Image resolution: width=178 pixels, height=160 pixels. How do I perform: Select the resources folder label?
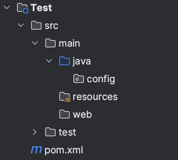click(95, 97)
